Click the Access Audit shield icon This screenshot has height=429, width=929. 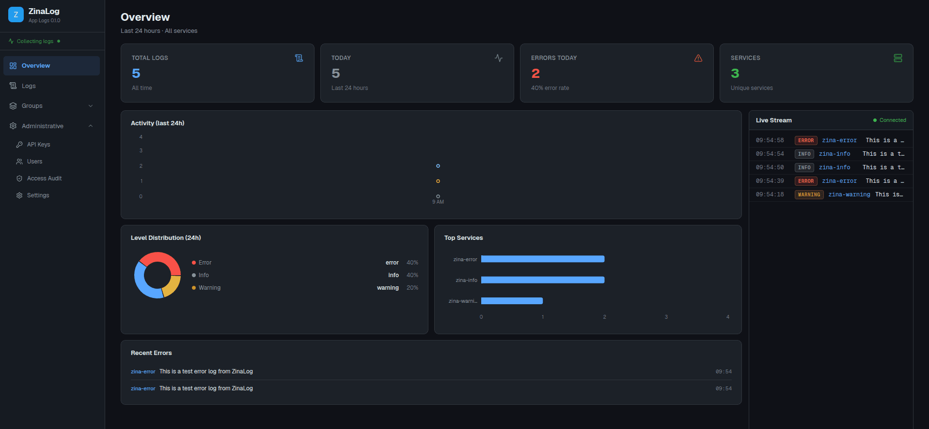19,178
